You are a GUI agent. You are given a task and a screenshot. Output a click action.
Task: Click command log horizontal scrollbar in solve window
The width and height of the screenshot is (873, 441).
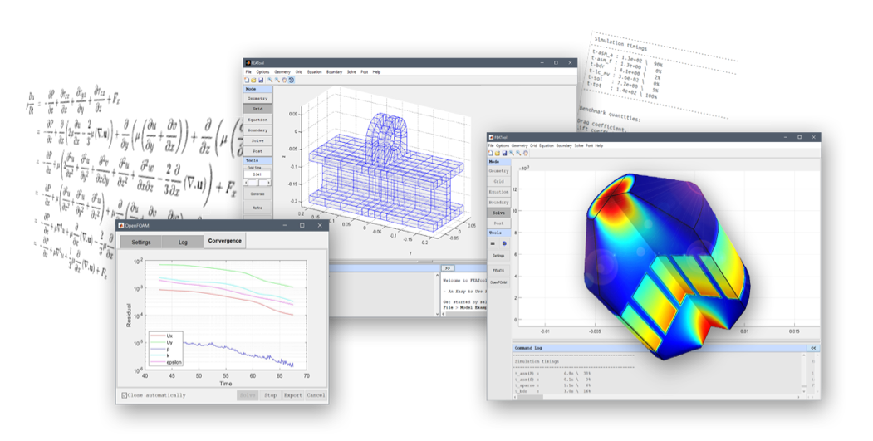click(x=655, y=397)
